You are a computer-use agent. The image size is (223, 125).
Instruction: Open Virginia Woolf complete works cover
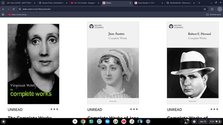click(33, 64)
